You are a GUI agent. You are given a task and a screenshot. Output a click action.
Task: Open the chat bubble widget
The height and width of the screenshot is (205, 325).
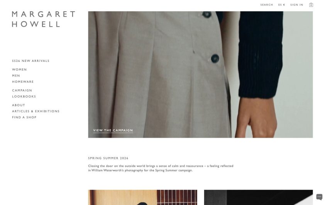(x=319, y=197)
